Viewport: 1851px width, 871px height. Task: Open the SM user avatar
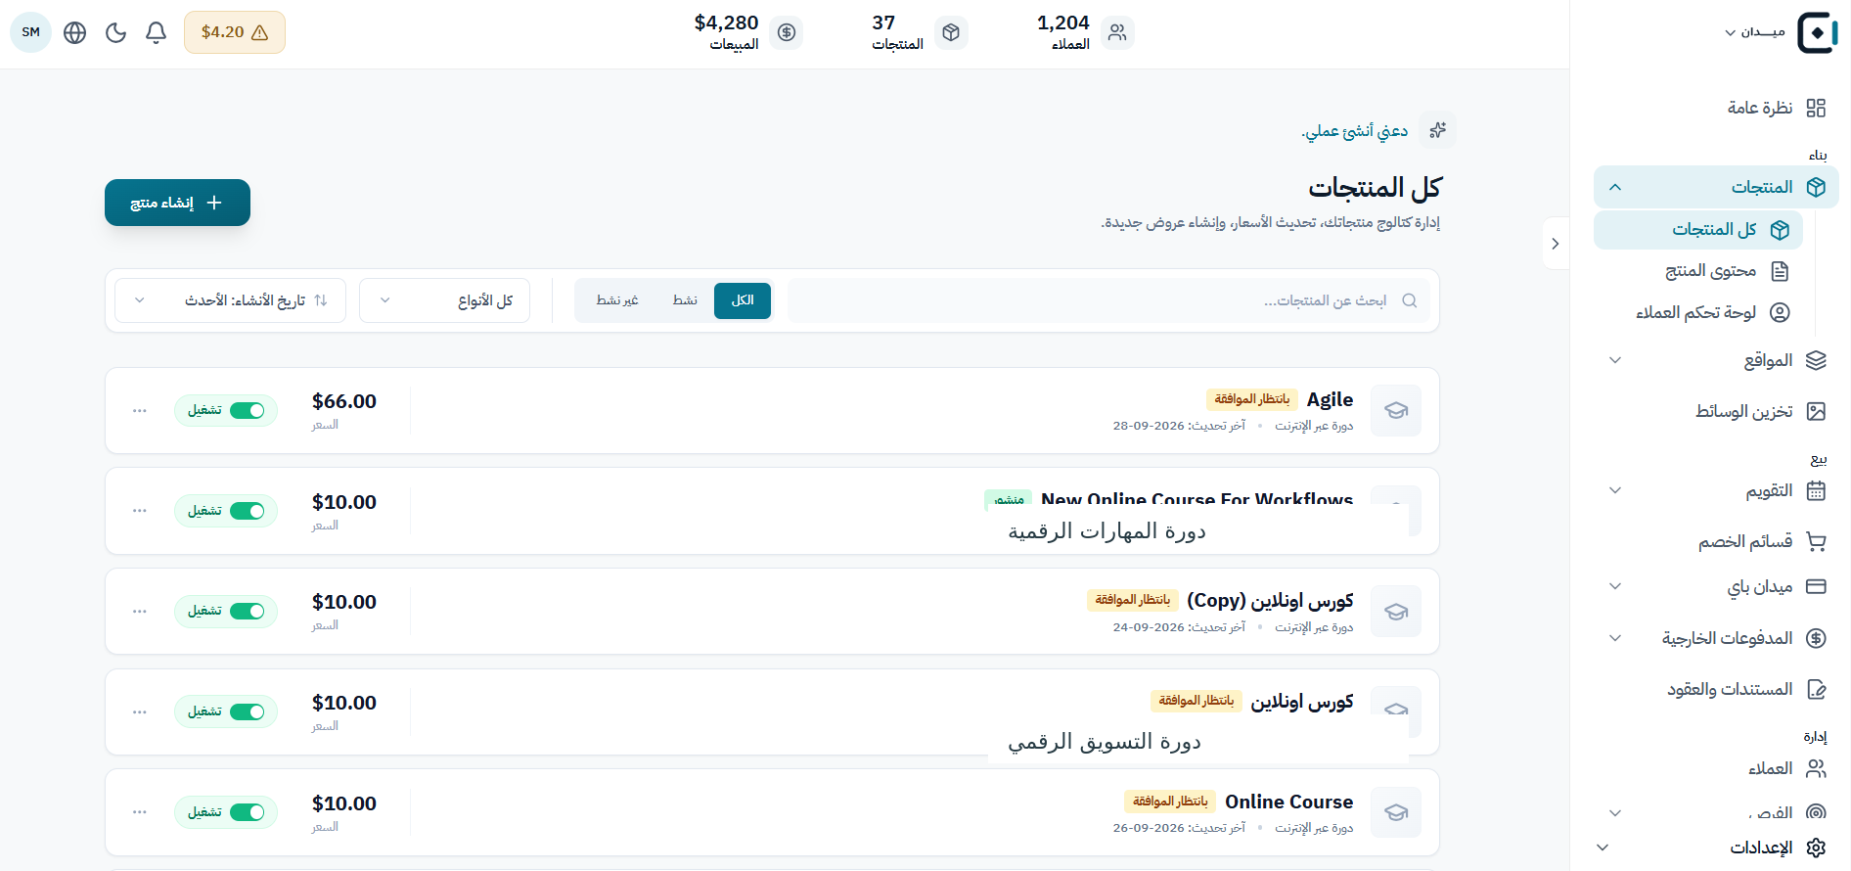31,32
